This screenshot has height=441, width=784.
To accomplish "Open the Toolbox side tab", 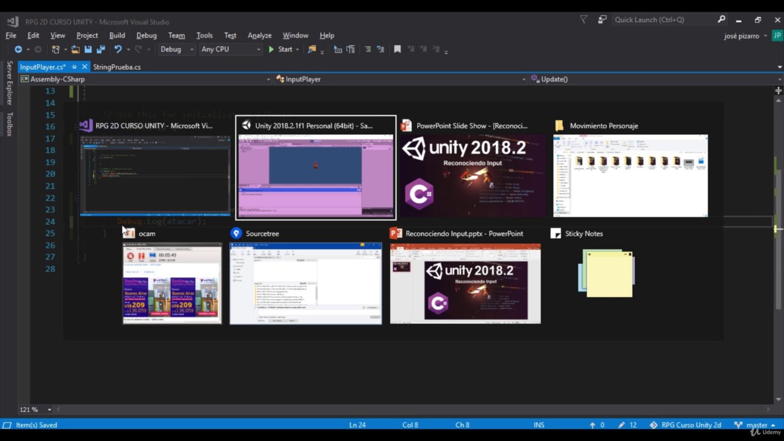I will tap(9, 124).
